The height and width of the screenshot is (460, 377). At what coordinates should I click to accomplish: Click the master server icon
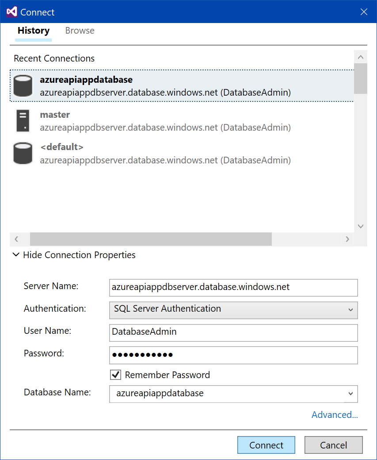[23, 121]
